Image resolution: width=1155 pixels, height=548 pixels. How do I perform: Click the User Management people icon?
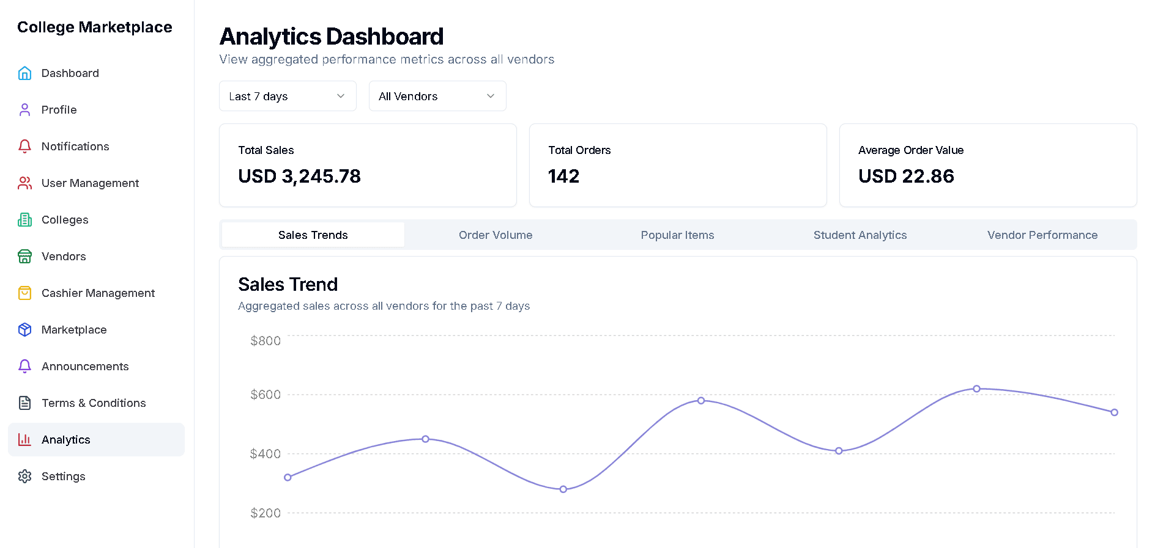(24, 183)
